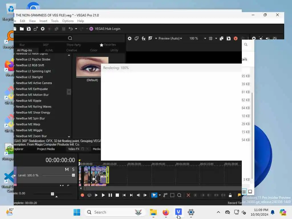Image resolution: width=292 pixels, height=219 pixels.
Task: Click plug-in list scroll down arrow
Action: (69, 137)
